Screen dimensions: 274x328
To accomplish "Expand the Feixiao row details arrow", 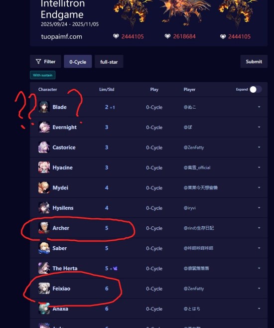I will pos(259,288).
